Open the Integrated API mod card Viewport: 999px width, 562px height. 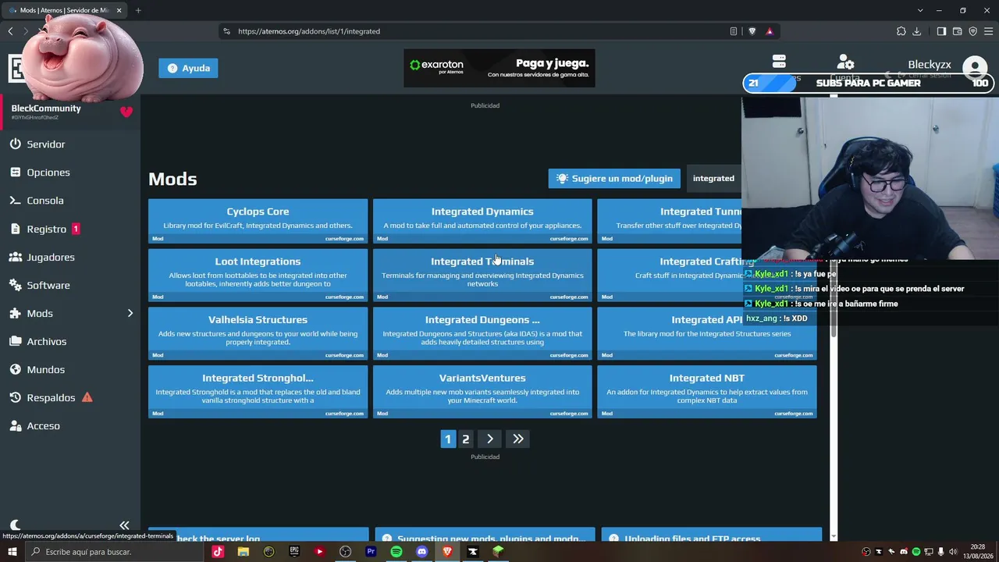click(x=707, y=333)
